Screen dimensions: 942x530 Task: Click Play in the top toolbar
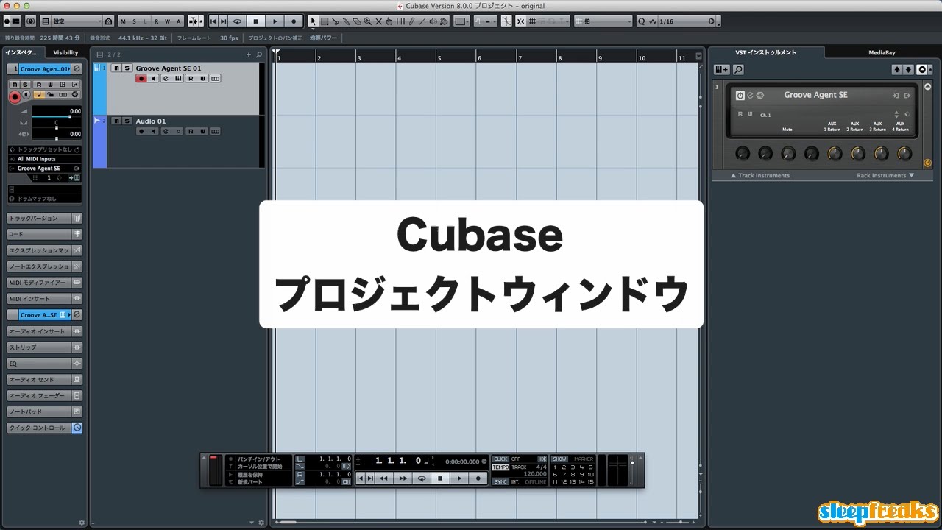pos(275,21)
